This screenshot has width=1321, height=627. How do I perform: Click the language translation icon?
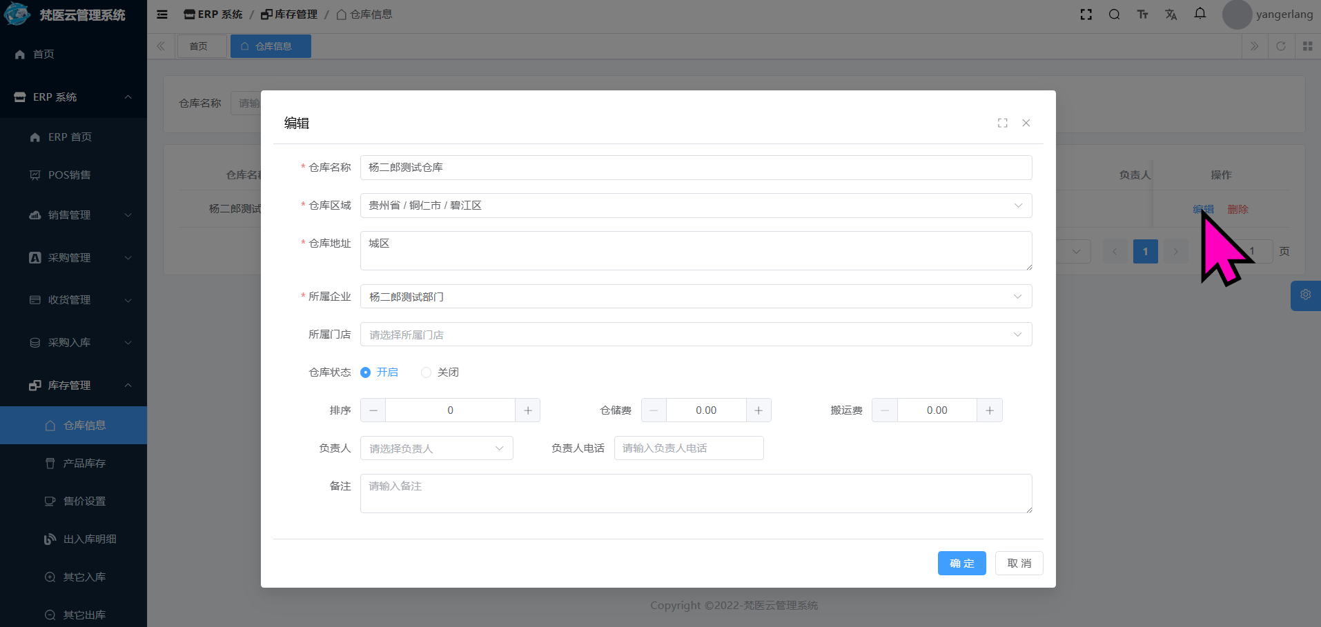click(x=1171, y=14)
